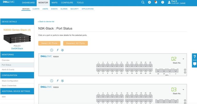Click the PoE lightning icon above stack 02
This screenshot has height=104, width=197.
click(x=57, y=50)
